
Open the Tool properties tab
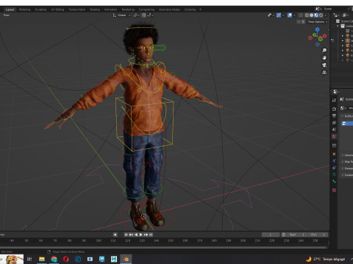click(x=334, y=100)
